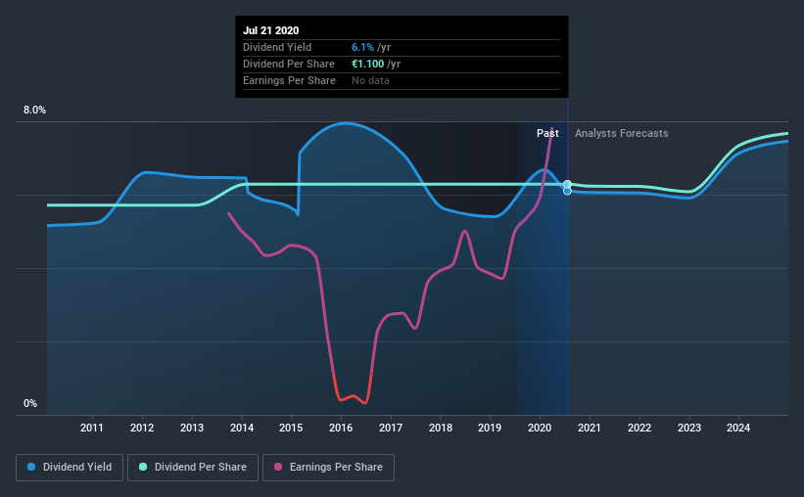The width and height of the screenshot is (804, 497).
Task: Click the 2011 x-axis year label
Action: (x=92, y=428)
